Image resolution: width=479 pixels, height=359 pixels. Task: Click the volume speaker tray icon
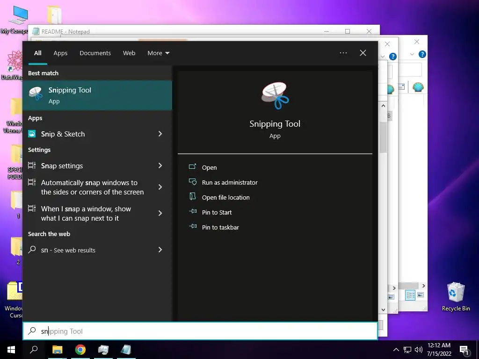click(419, 350)
